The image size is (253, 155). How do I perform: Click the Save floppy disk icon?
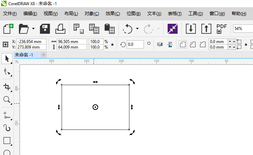coord(45,29)
